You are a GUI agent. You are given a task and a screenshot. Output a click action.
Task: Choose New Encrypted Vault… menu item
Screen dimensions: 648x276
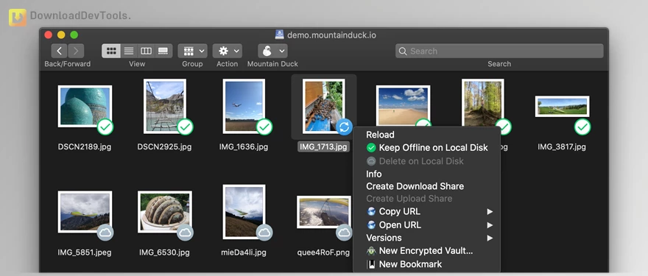click(x=426, y=251)
